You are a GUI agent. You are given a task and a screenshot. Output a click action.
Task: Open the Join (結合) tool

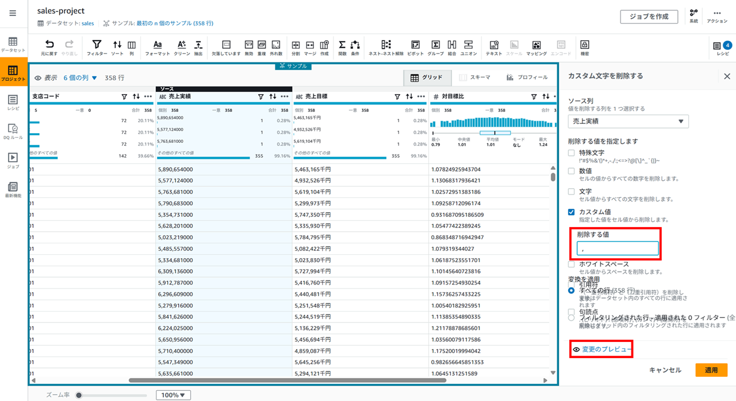pos(452,48)
